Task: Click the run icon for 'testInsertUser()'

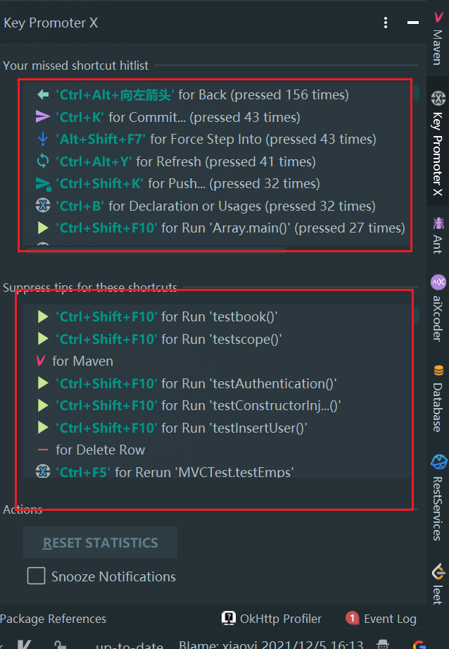Action: click(43, 428)
